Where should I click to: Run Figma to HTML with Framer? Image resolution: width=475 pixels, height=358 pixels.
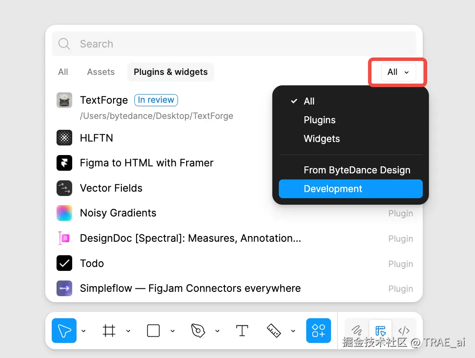pos(147,163)
